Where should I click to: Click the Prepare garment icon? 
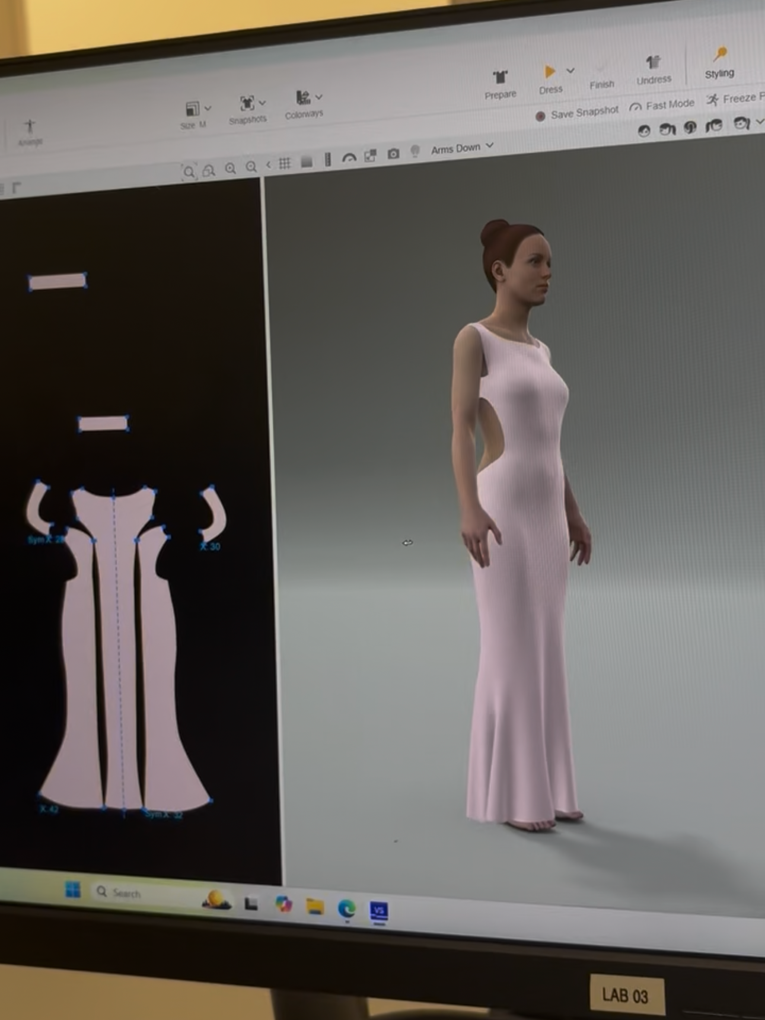tap(500, 77)
